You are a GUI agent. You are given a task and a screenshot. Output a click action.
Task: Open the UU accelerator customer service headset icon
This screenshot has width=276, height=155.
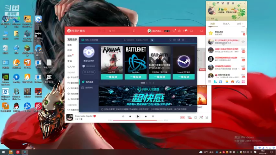pyautogui.click(x=170, y=40)
